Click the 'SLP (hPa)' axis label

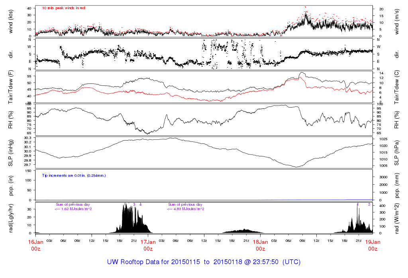pos(396,153)
